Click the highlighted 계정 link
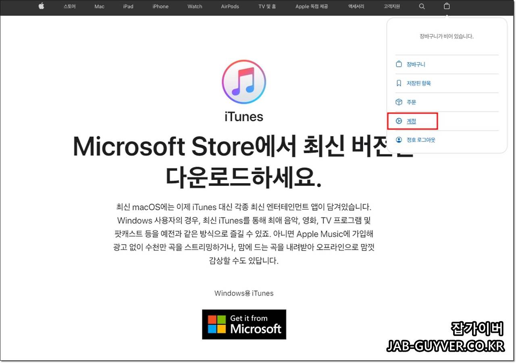The height and width of the screenshot is (363, 516). (x=411, y=121)
